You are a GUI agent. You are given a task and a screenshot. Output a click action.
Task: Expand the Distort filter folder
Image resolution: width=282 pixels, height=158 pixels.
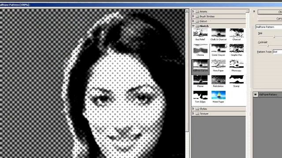[193, 21]
